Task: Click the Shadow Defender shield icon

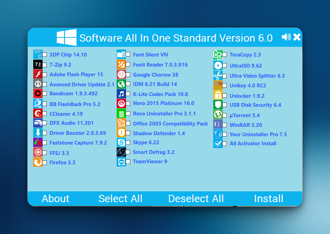Action: [122, 132]
